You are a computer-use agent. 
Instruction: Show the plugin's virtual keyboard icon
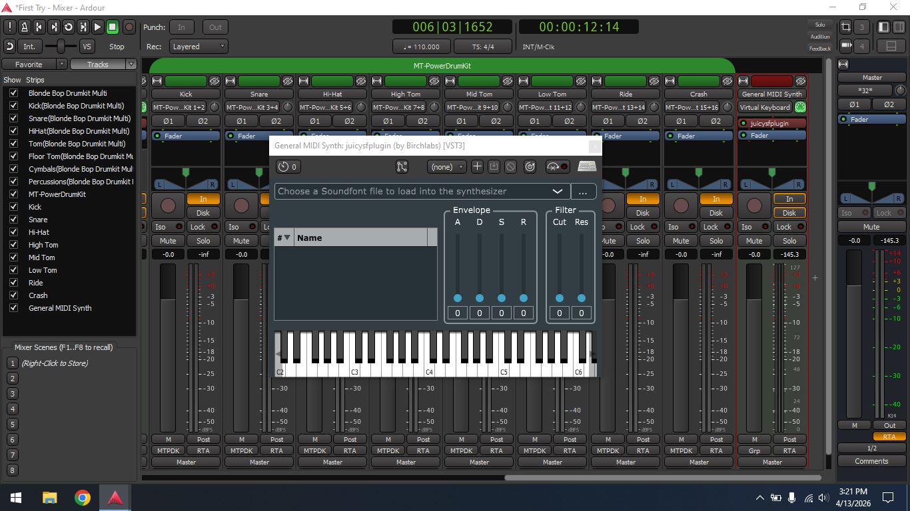click(x=586, y=167)
